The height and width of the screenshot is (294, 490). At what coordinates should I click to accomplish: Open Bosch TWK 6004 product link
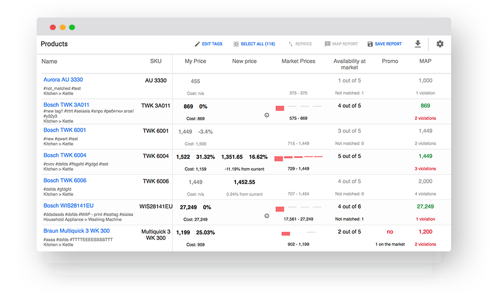[65, 155]
